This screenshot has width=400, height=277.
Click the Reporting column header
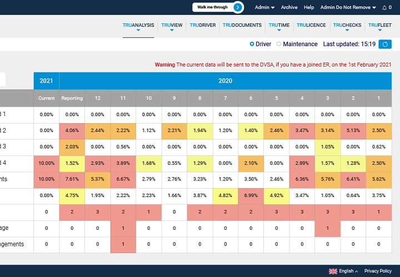point(72,98)
